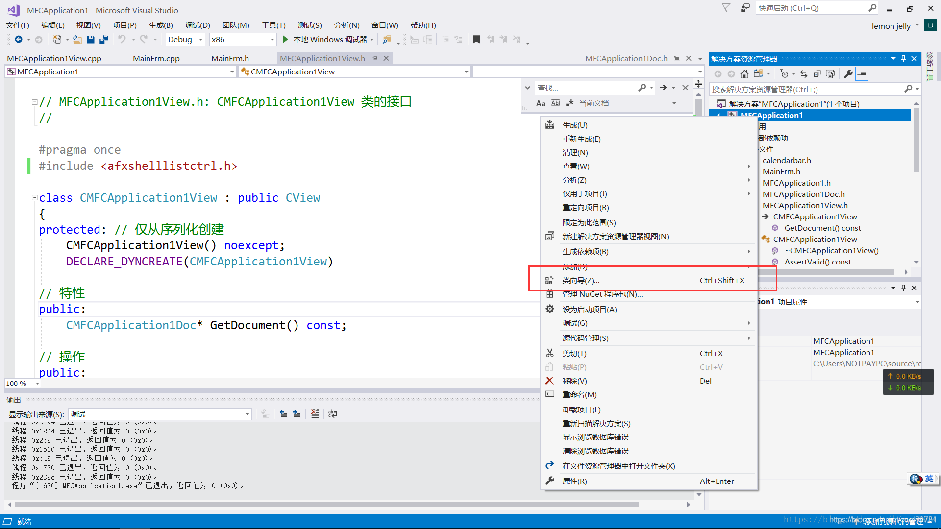Go to next message in output
This screenshot has width=941, height=529.
pyautogui.click(x=297, y=414)
